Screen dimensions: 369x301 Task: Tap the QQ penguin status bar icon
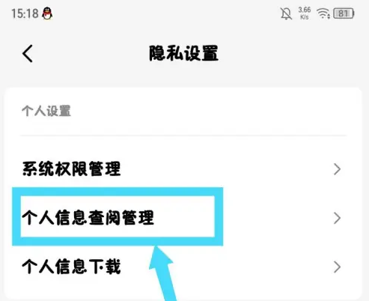tap(47, 13)
